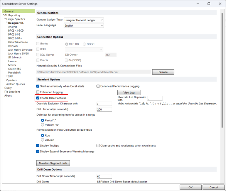The image size is (226, 191).
Task: Choose Column as Formula Builder default
Action: (42, 140)
